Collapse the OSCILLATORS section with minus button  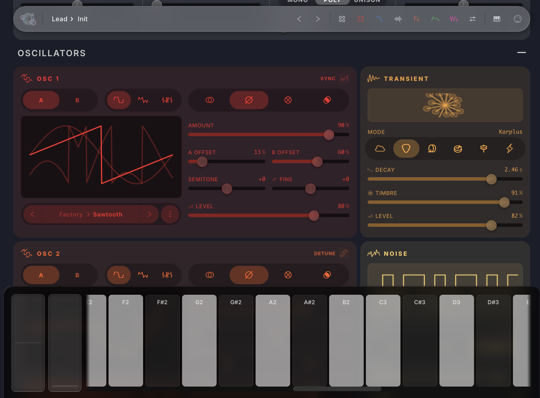click(521, 53)
